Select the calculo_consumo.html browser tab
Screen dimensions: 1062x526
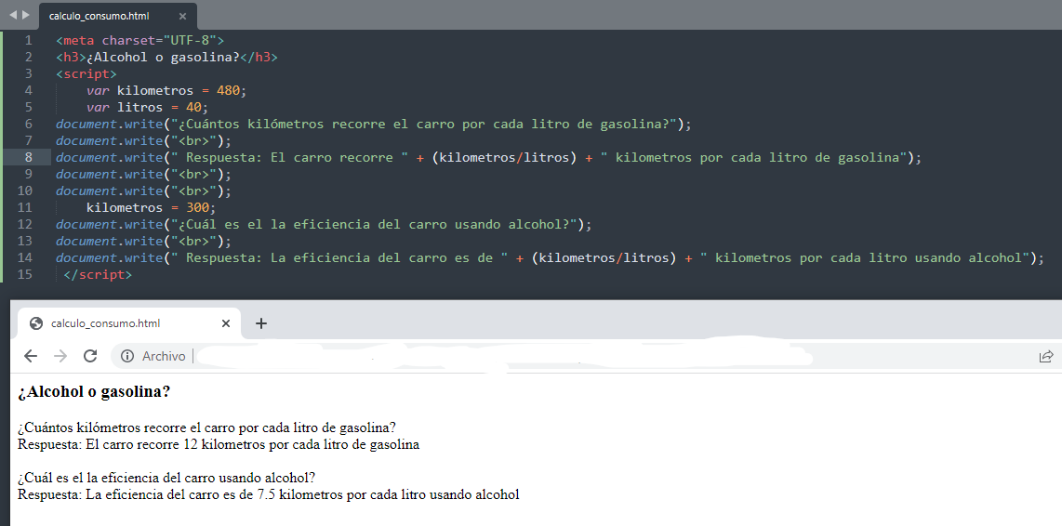129,323
